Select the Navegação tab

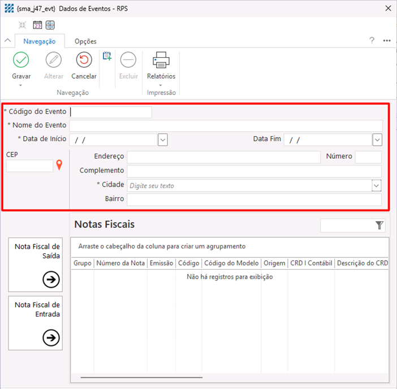(40, 41)
